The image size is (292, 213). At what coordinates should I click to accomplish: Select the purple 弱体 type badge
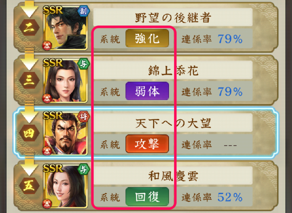[x=147, y=91]
